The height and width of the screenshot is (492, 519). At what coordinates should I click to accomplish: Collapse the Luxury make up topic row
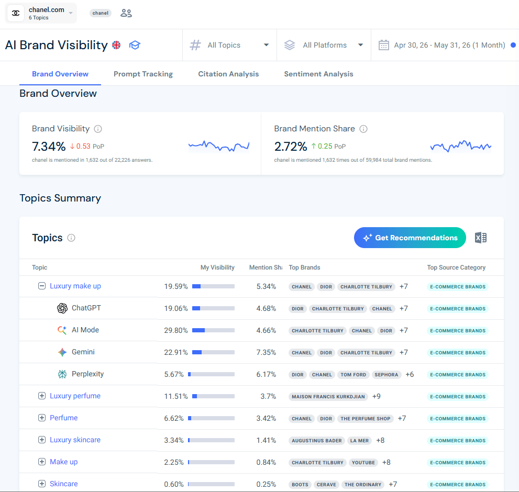tap(42, 286)
